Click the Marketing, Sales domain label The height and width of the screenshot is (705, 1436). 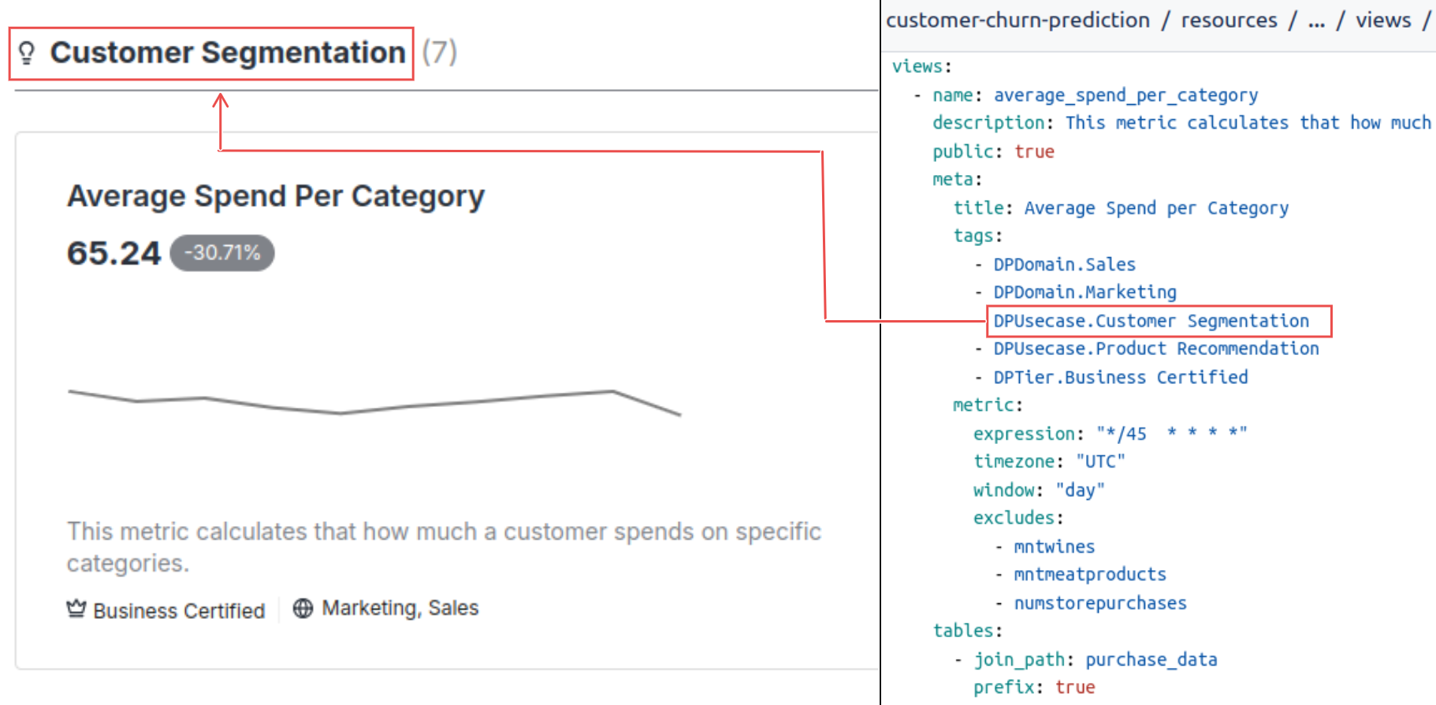tap(400, 608)
